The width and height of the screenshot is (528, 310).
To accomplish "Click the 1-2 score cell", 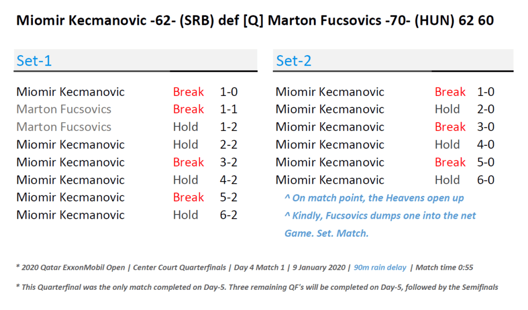I will [228, 127].
